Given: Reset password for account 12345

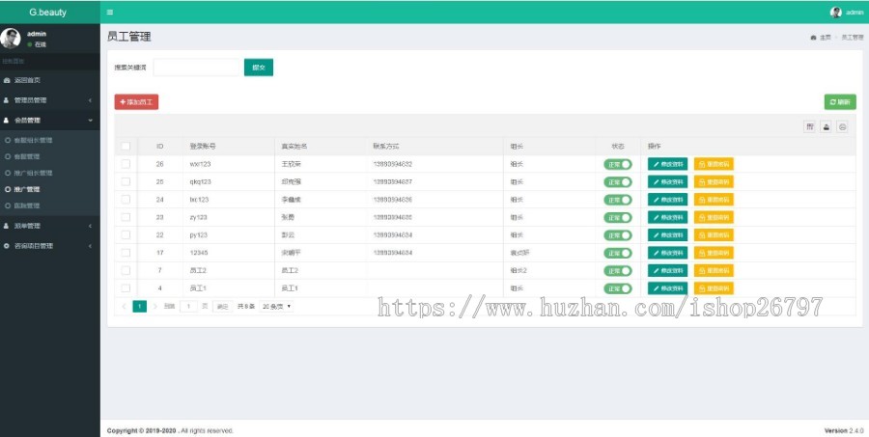Looking at the screenshot, I should [x=714, y=253].
